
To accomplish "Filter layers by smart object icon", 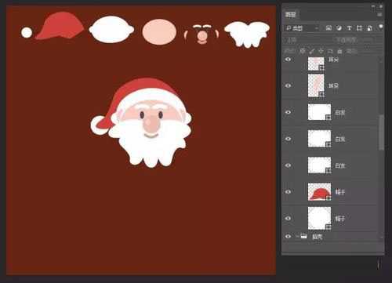I will click(369, 28).
